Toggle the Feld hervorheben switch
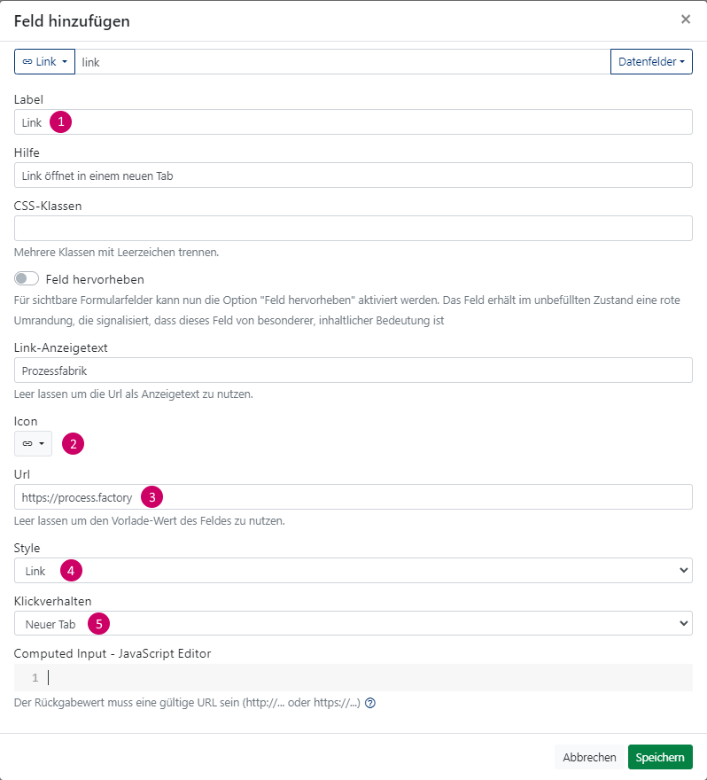707x780 pixels. 27,278
